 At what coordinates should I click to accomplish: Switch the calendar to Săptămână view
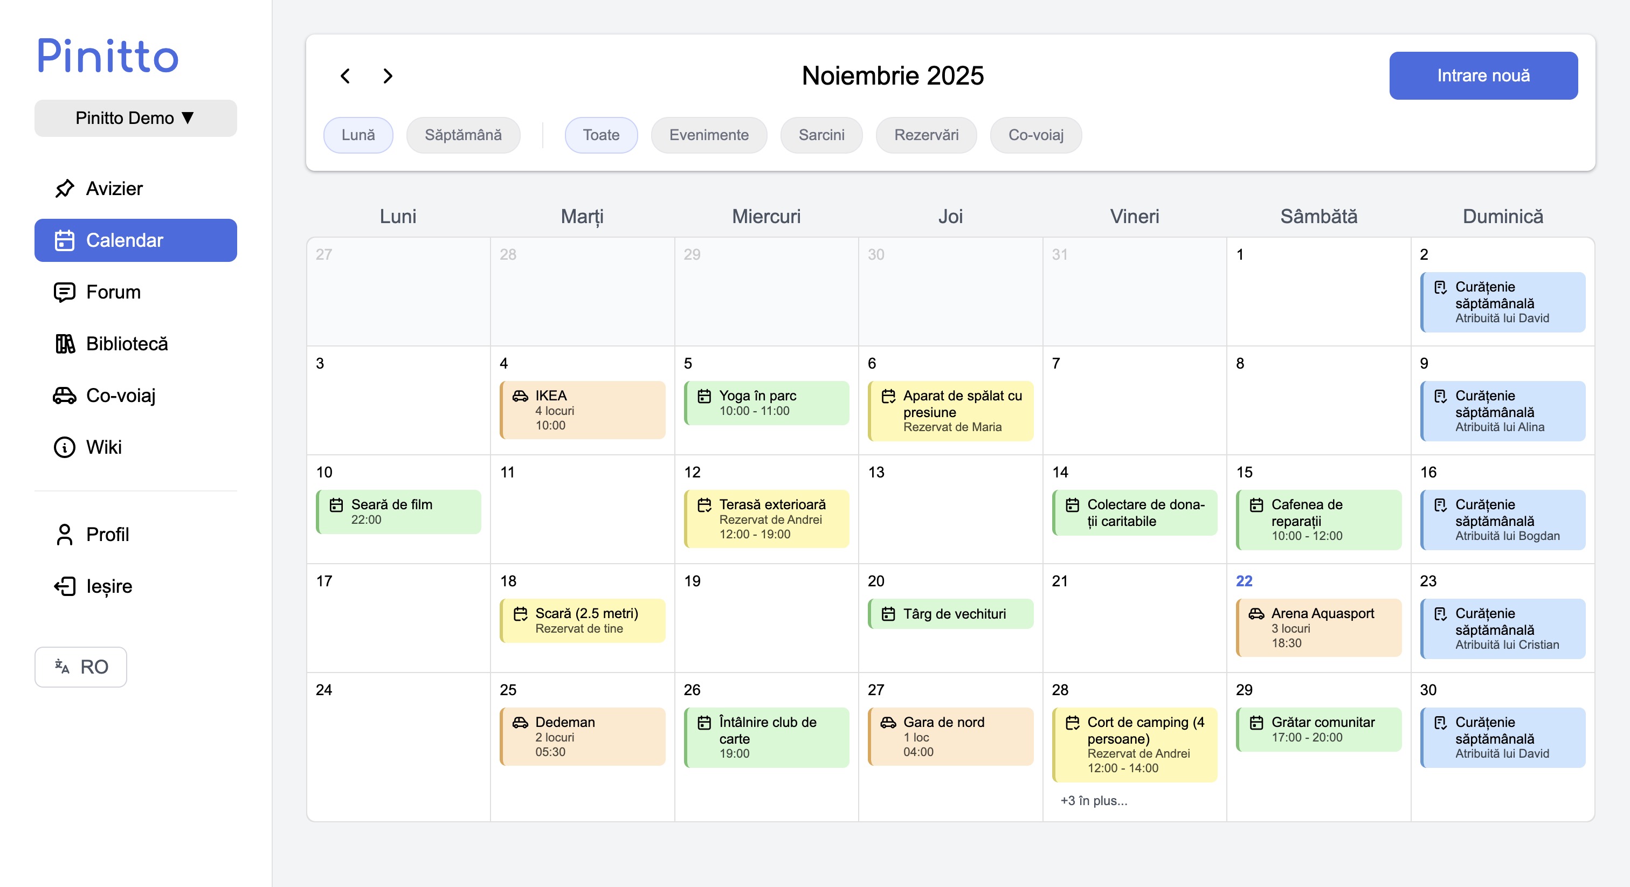tap(463, 135)
